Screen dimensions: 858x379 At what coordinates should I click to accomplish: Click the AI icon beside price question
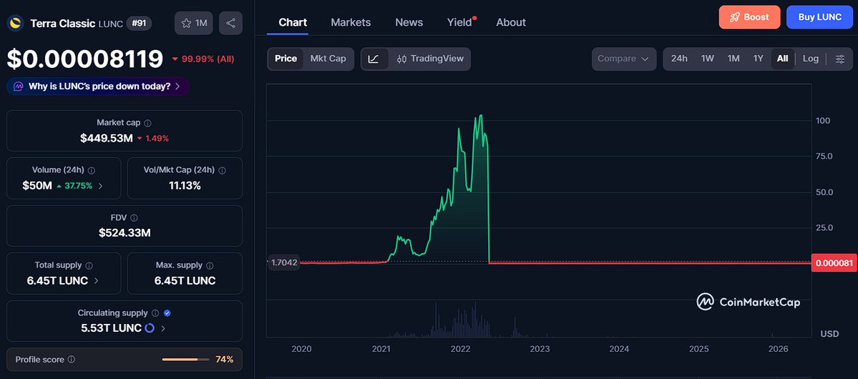(x=19, y=87)
